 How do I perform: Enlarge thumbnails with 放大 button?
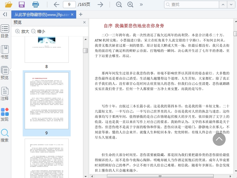coord(22,31)
